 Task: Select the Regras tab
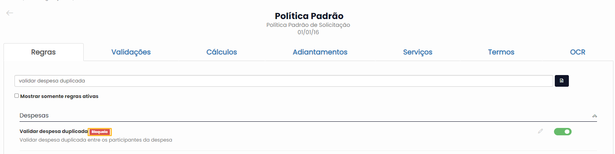[x=43, y=52]
